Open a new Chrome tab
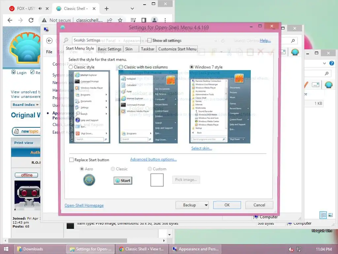Screen dimensions: 338x254 pyautogui.click(x=107, y=9)
